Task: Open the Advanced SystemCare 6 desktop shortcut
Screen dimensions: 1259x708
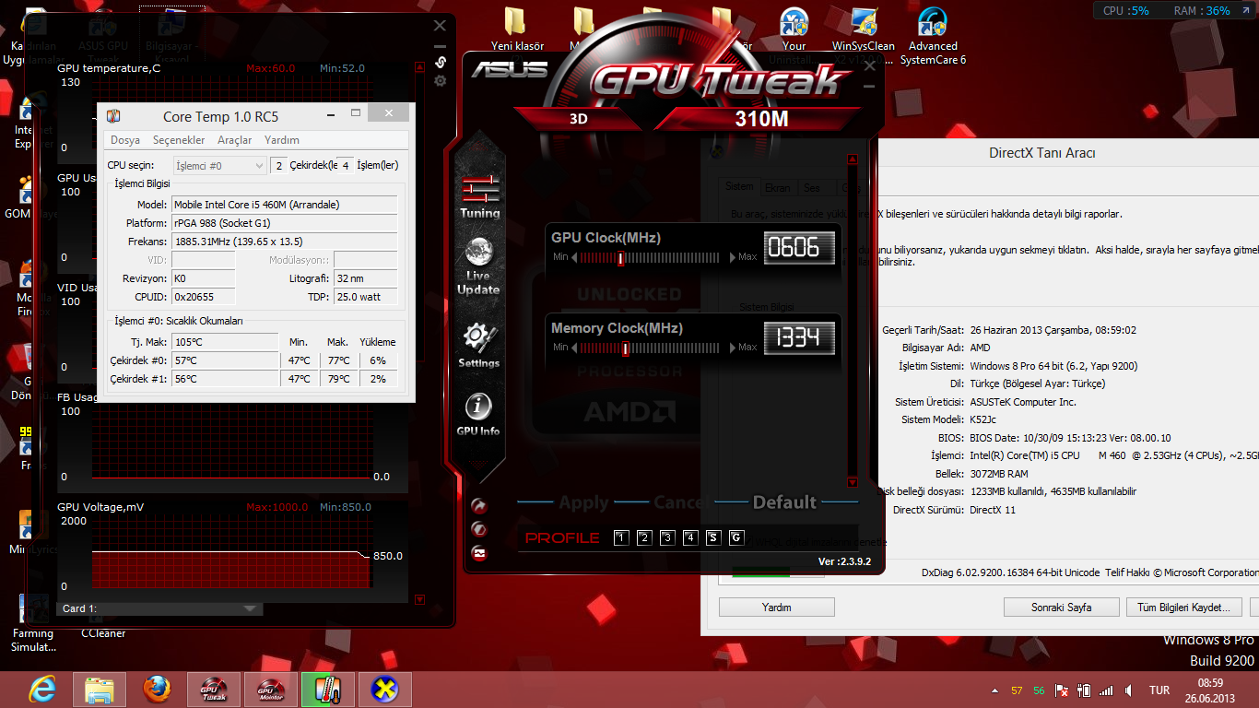Action: click(933, 37)
